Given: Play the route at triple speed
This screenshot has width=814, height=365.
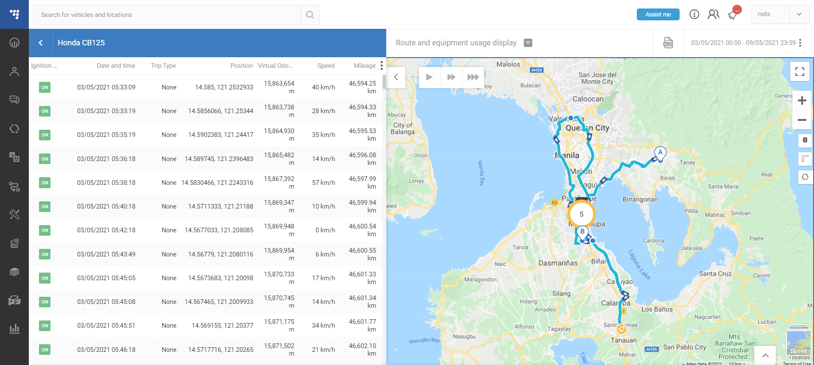Looking at the screenshot, I should (x=473, y=77).
